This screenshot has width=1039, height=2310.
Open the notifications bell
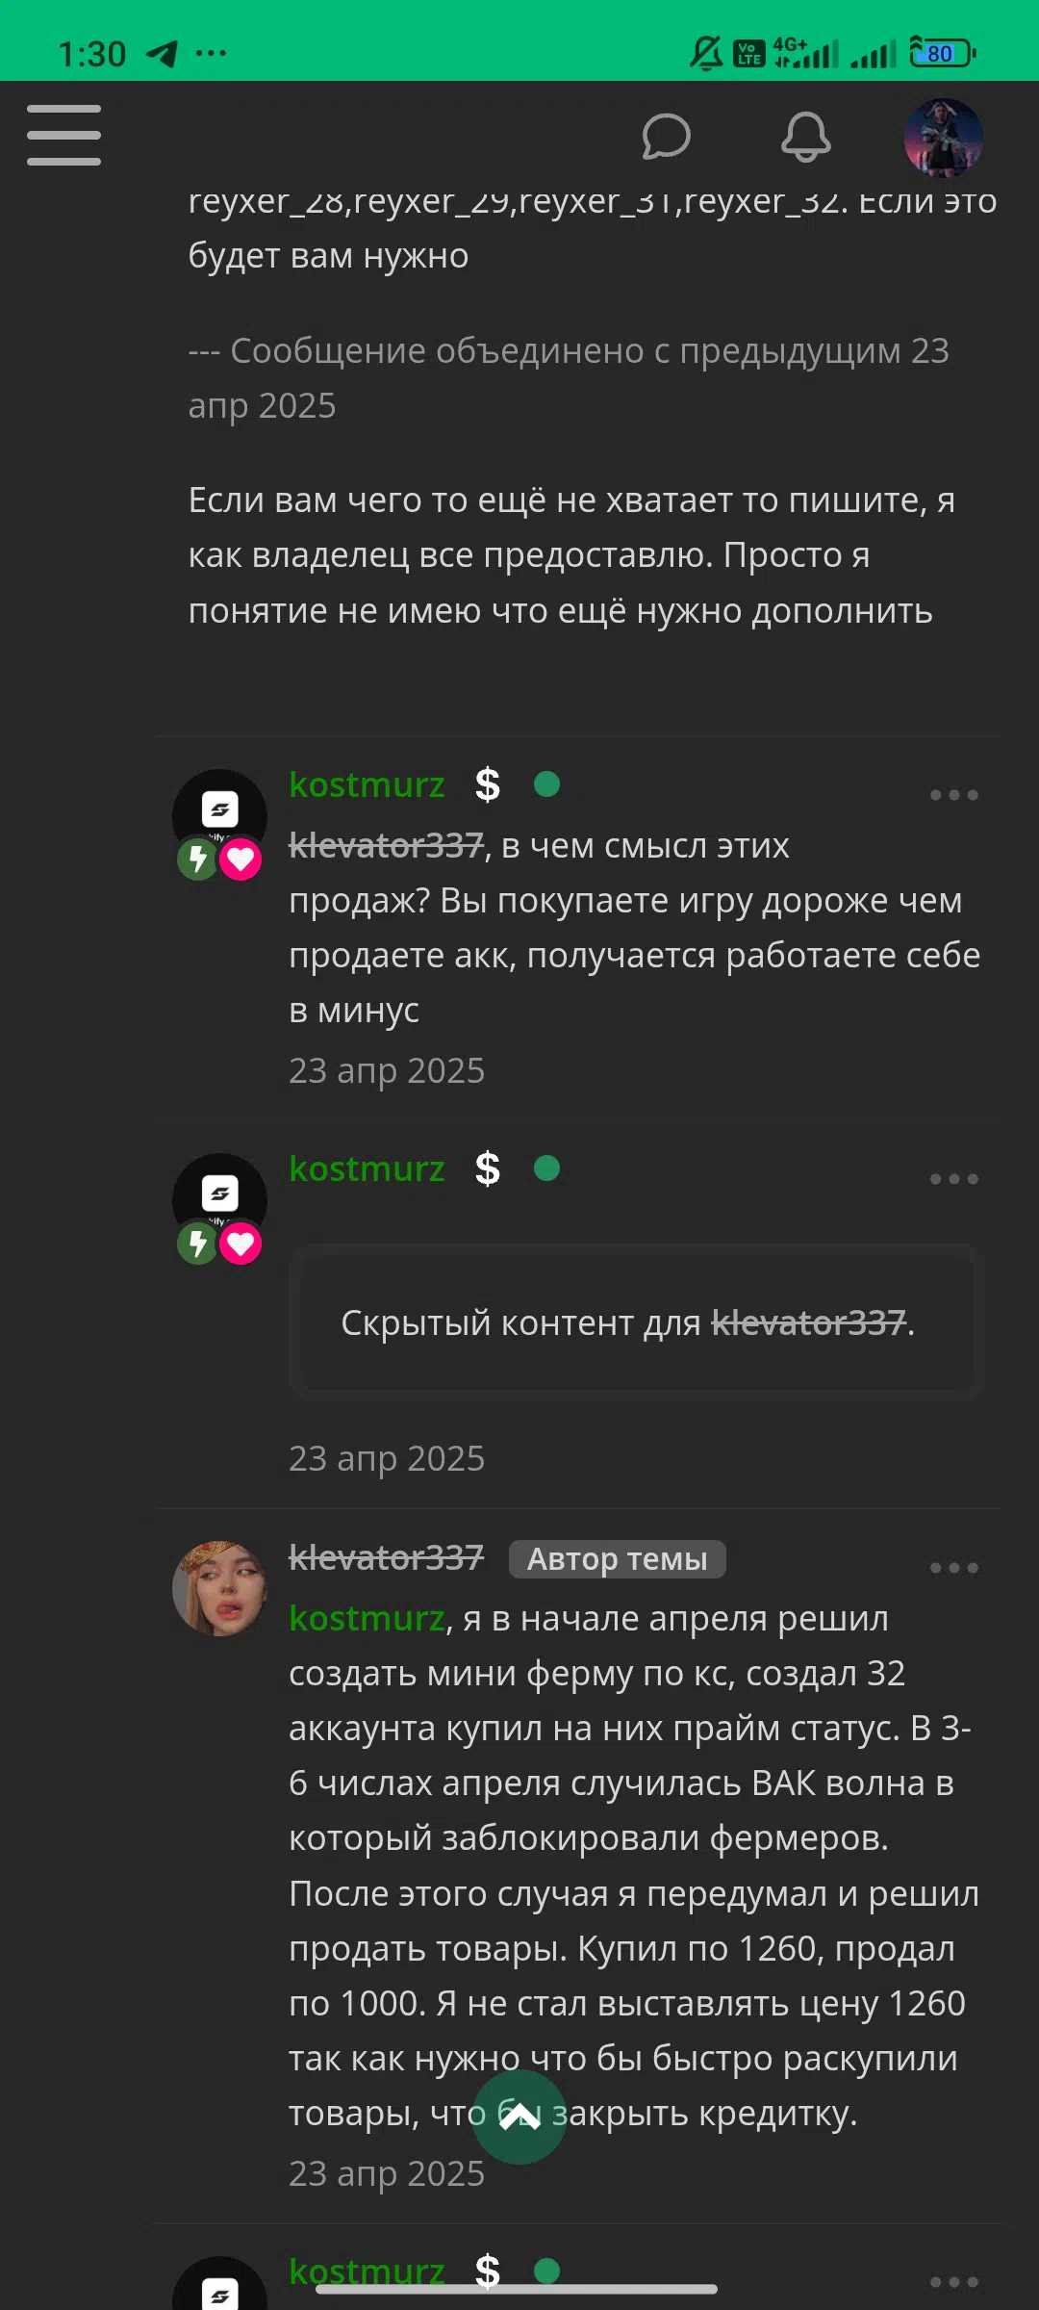[805, 136]
